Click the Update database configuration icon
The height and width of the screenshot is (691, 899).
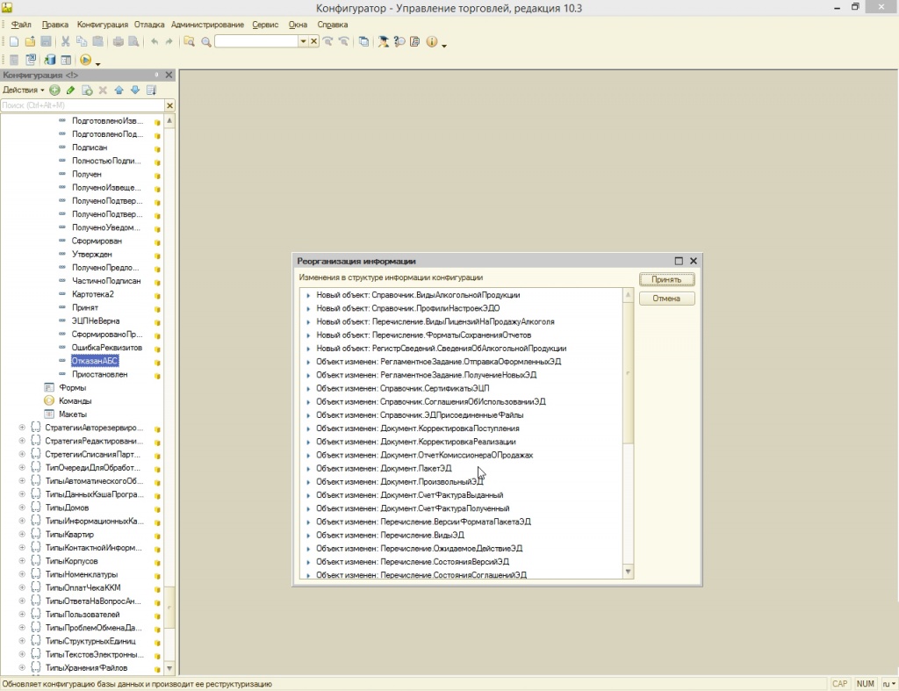[50, 60]
